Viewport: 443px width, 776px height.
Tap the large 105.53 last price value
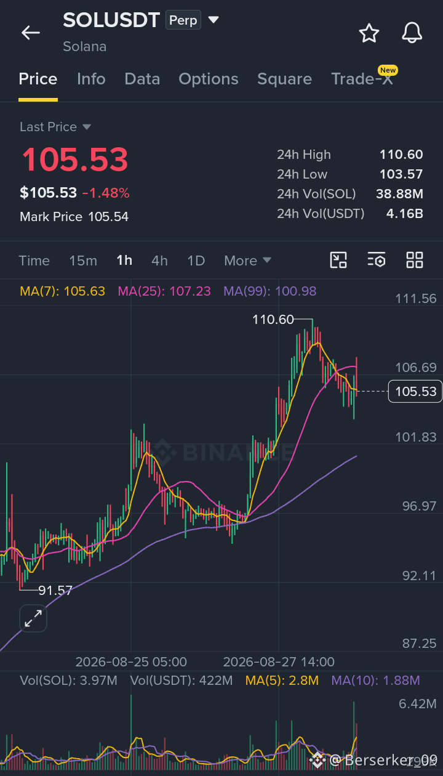[x=74, y=160]
